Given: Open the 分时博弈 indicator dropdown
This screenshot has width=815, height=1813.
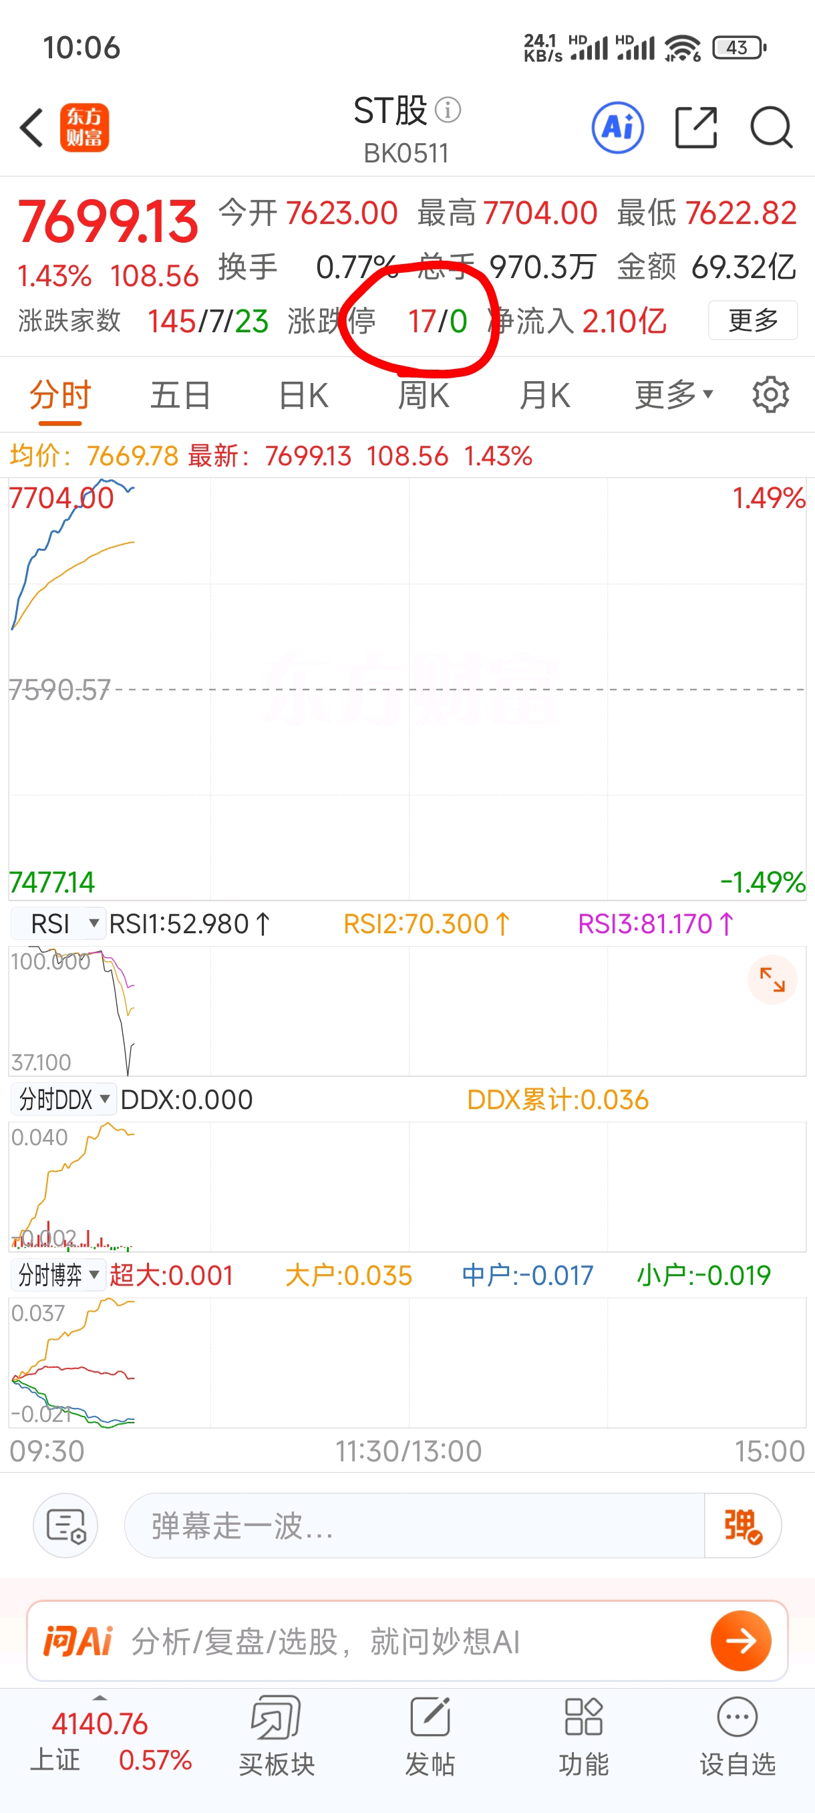Looking at the screenshot, I should coord(59,1275).
